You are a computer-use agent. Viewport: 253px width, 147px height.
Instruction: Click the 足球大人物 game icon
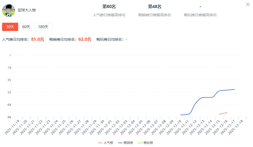click(x=9, y=10)
